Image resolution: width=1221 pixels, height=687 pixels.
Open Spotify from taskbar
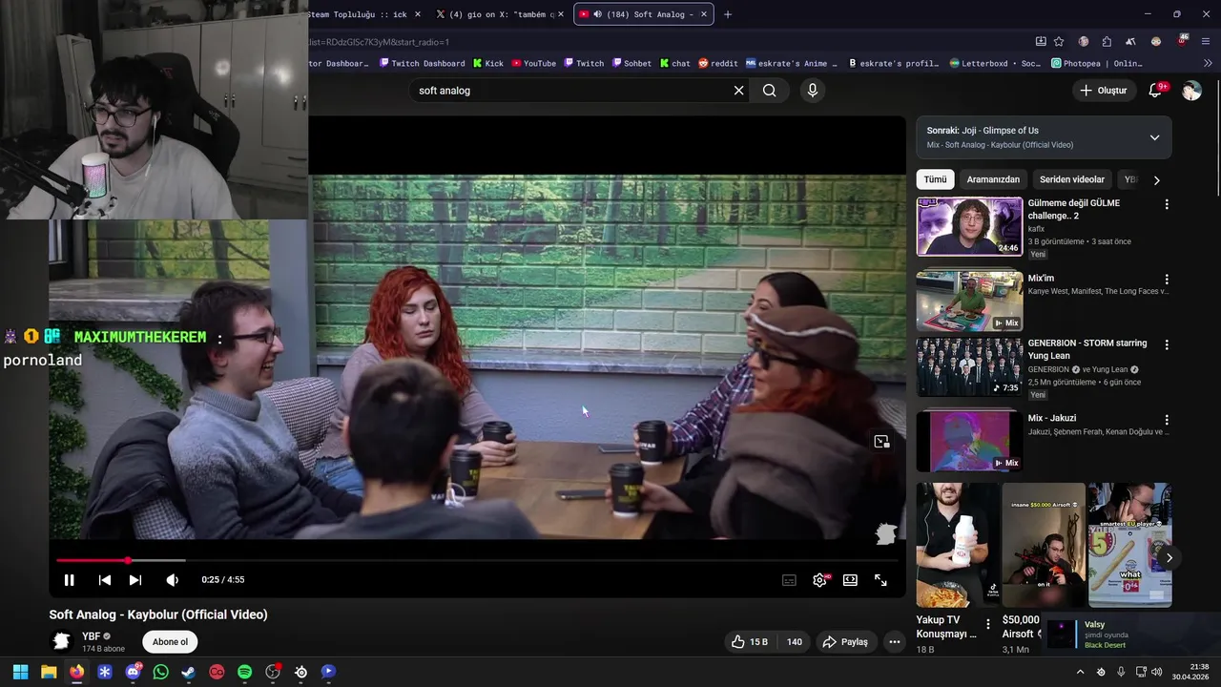coord(244,672)
